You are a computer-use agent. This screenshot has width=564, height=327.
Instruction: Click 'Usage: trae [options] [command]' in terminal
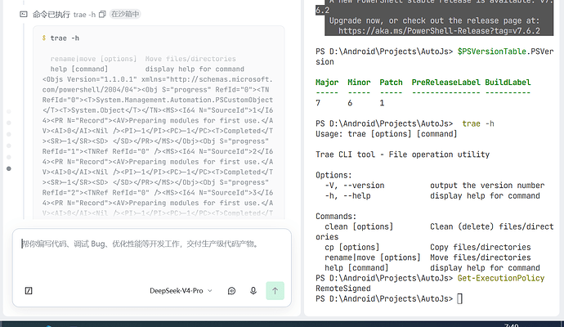click(387, 134)
